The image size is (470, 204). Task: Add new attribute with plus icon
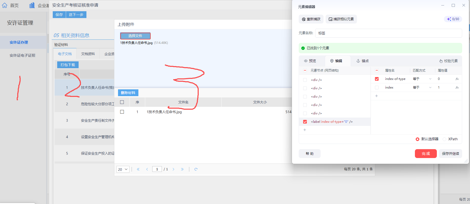[377, 96]
